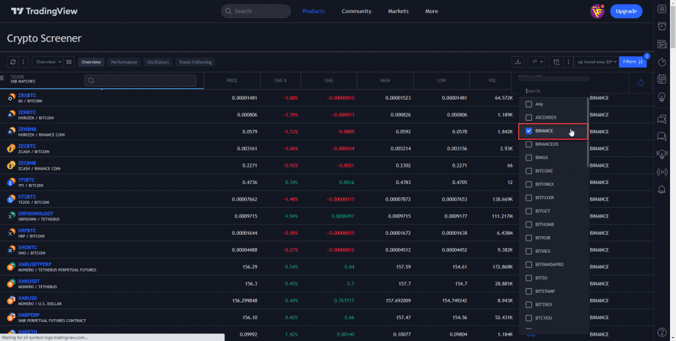Switch to the Performance tab

[x=123, y=62]
